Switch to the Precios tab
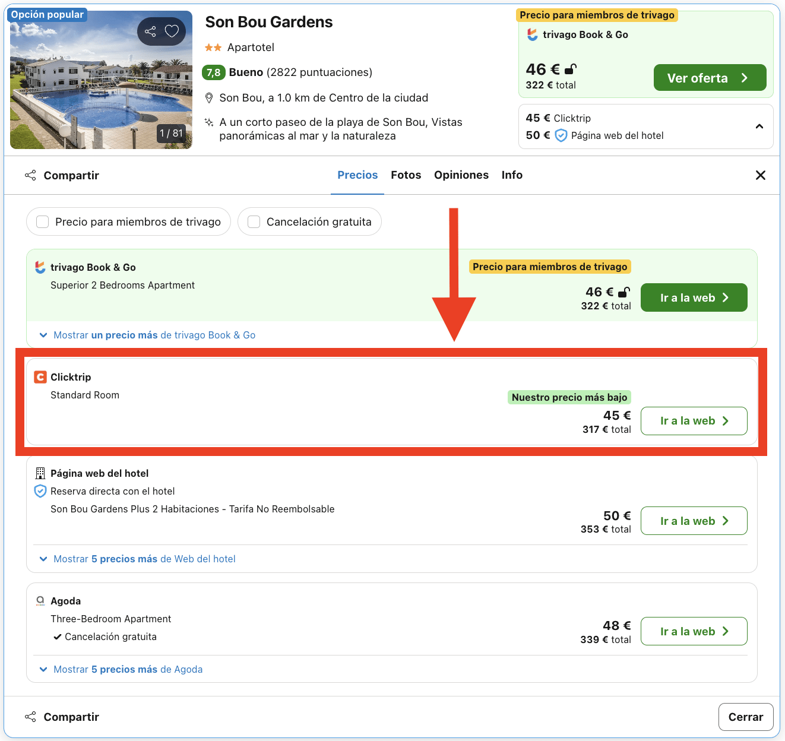This screenshot has height=741, width=785. (x=357, y=175)
